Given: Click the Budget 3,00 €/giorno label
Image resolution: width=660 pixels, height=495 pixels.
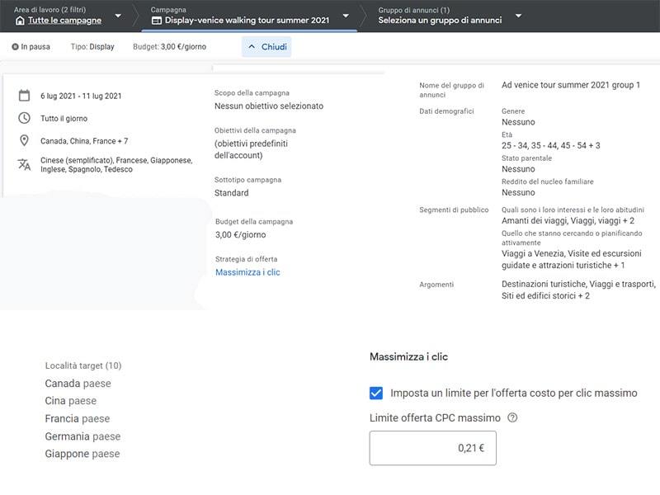Looking at the screenshot, I should click(170, 47).
